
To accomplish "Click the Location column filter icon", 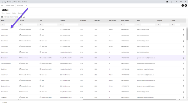I will (x=61, y=25).
